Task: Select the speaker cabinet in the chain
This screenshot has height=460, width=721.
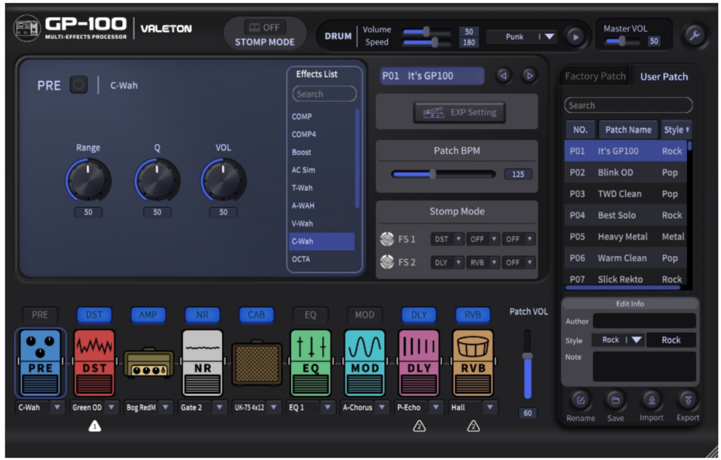Action: [257, 363]
